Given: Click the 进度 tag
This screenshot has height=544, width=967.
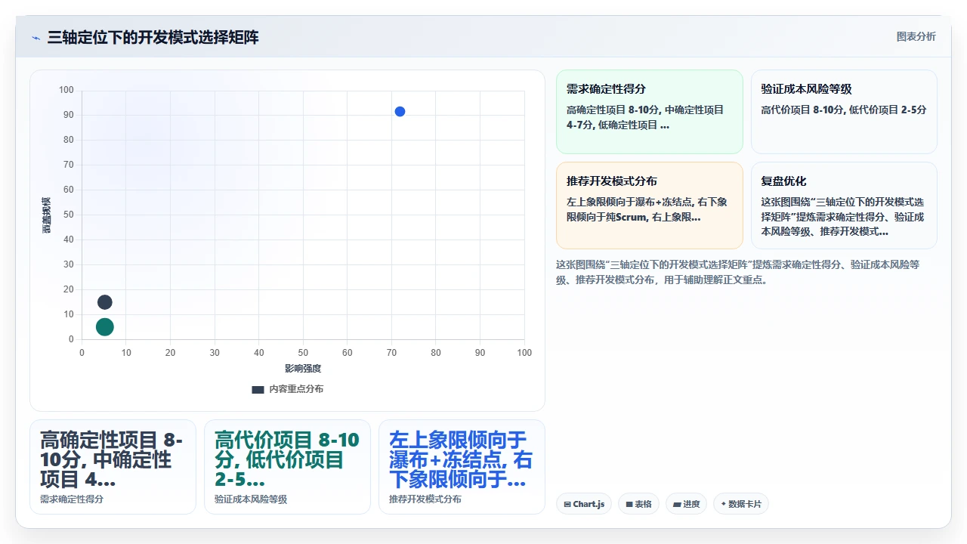Looking at the screenshot, I should (686, 504).
